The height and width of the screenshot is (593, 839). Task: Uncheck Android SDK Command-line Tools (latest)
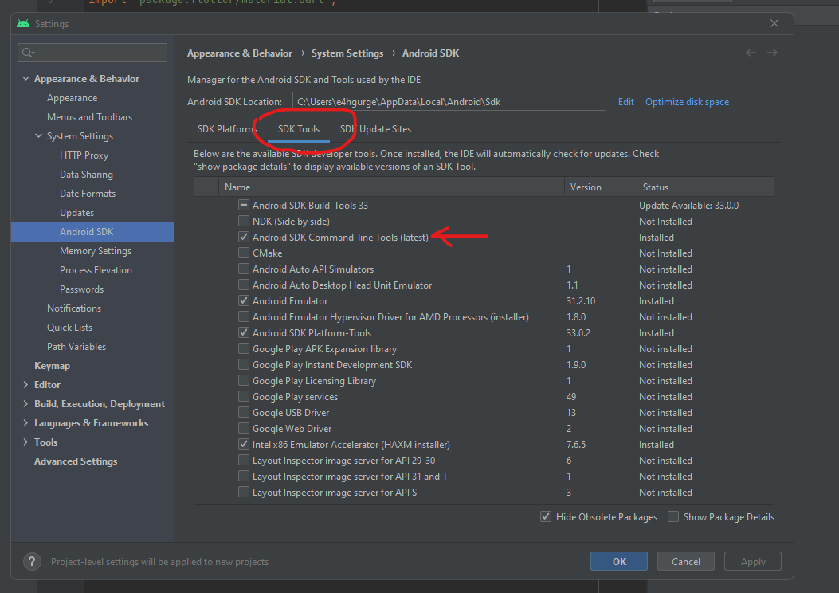(x=244, y=237)
